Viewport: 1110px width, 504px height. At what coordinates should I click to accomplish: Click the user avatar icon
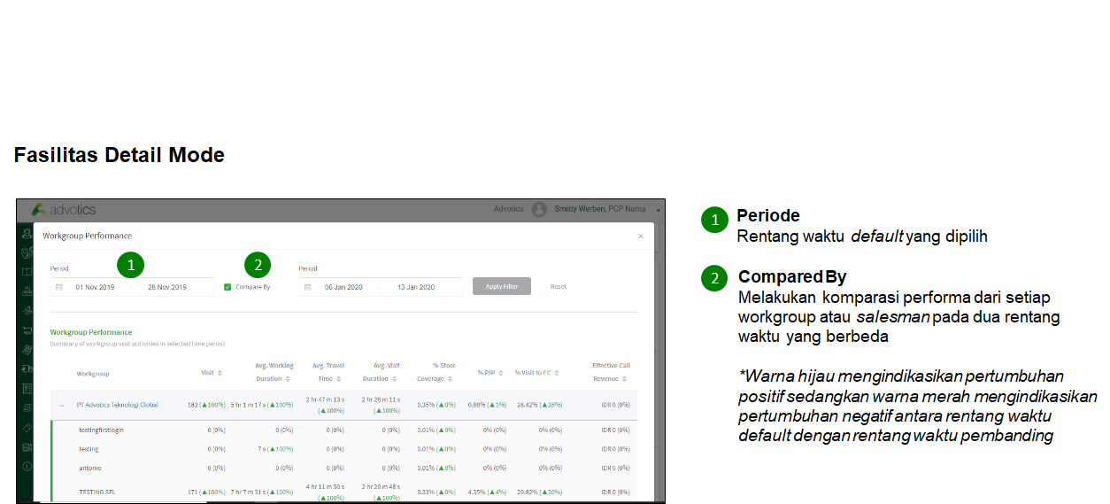pyautogui.click(x=539, y=210)
